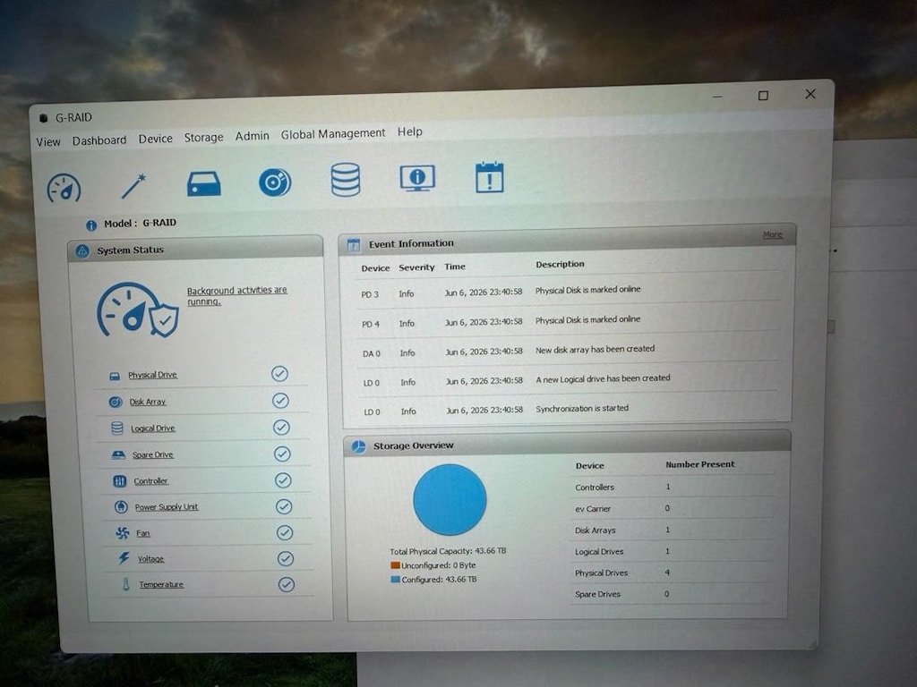Click the blue storage pie chart
Viewport: 917px width, 687px height.
450,499
